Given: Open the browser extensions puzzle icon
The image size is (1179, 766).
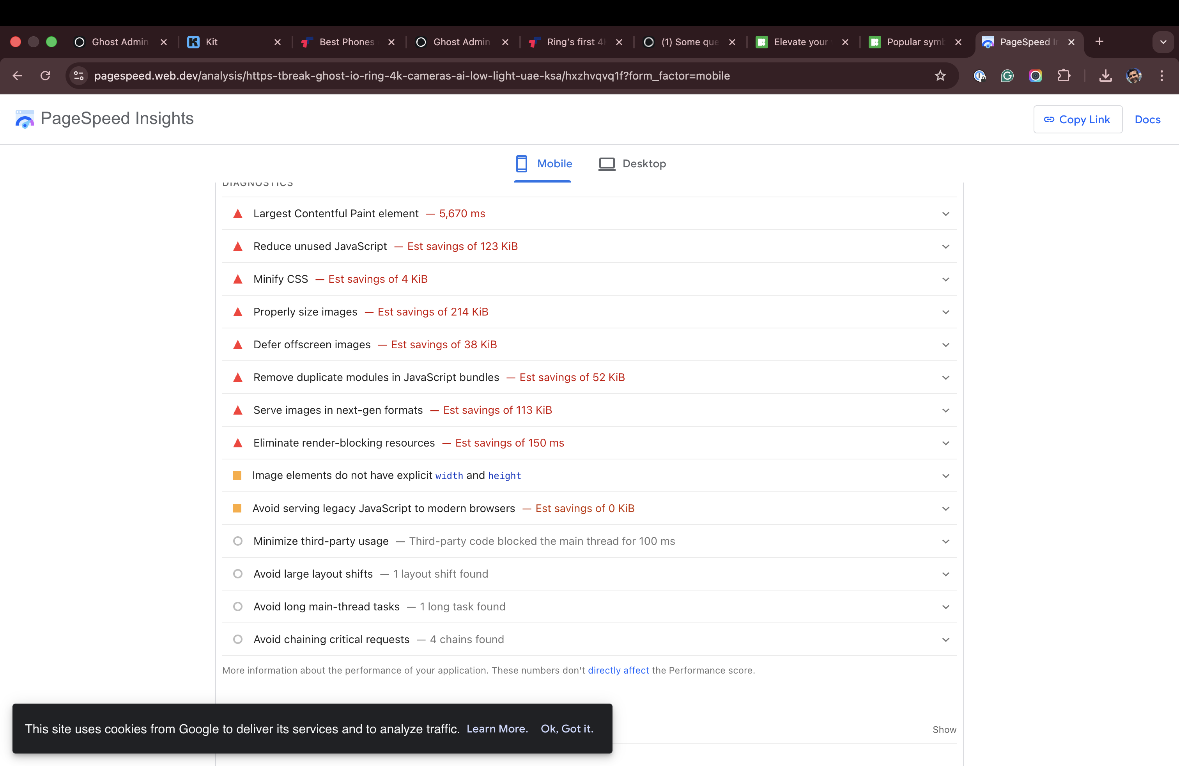Looking at the screenshot, I should pos(1064,76).
